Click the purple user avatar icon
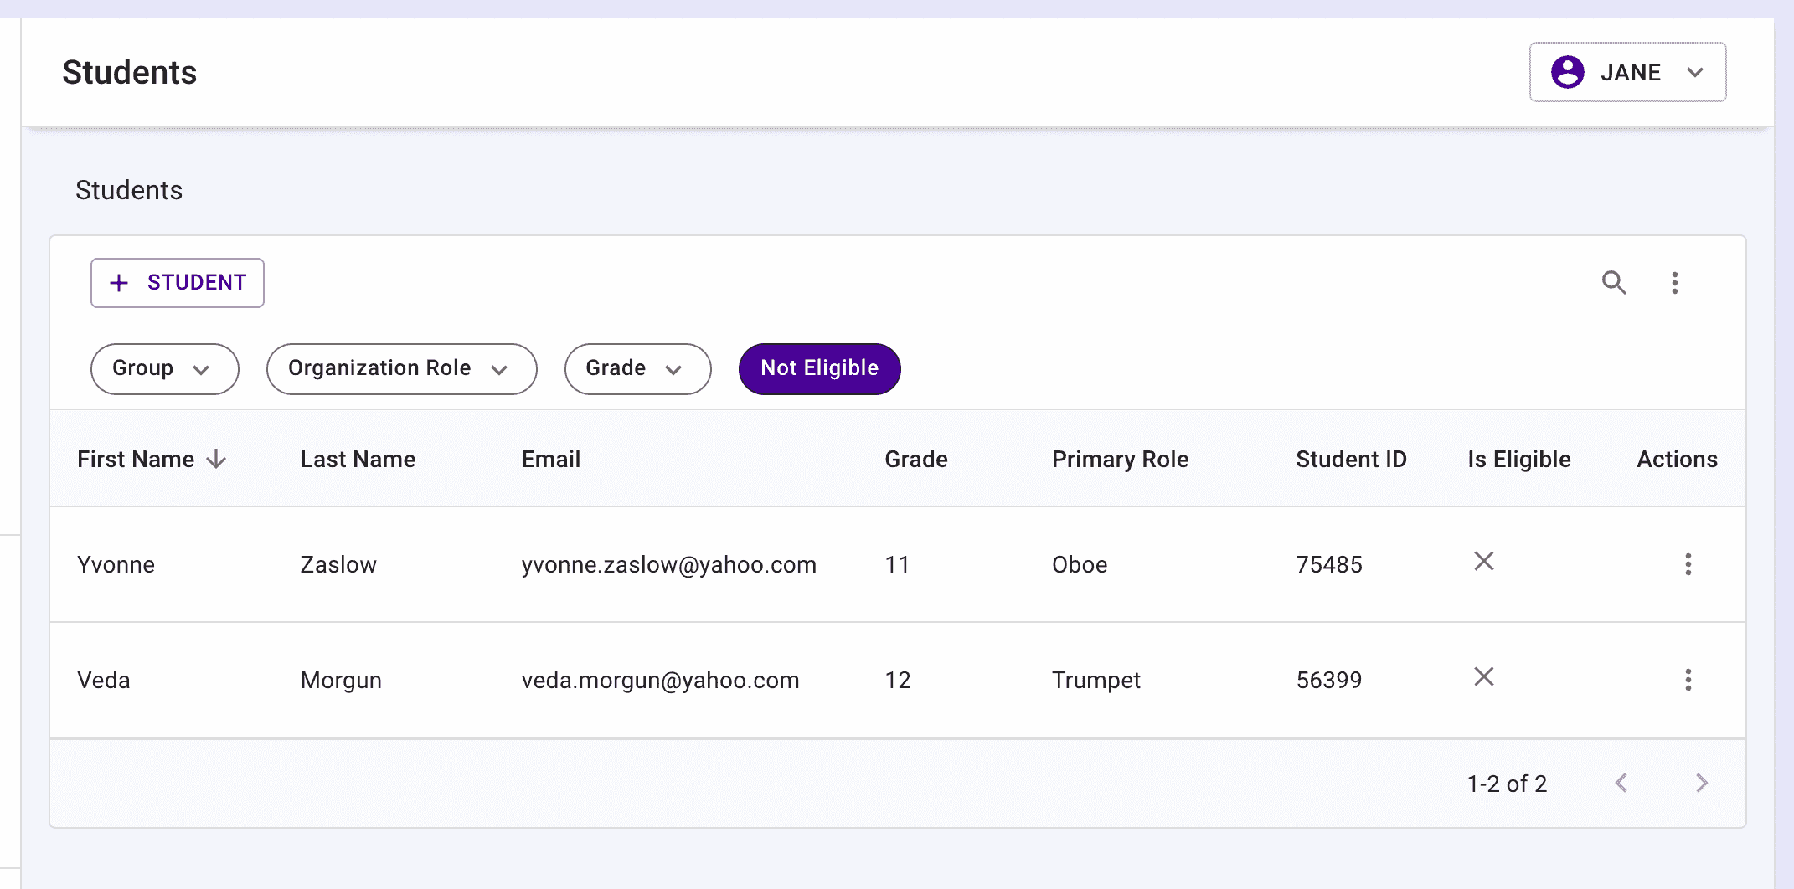The height and width of the screenshot is (889, 1794). point(1567,72)
